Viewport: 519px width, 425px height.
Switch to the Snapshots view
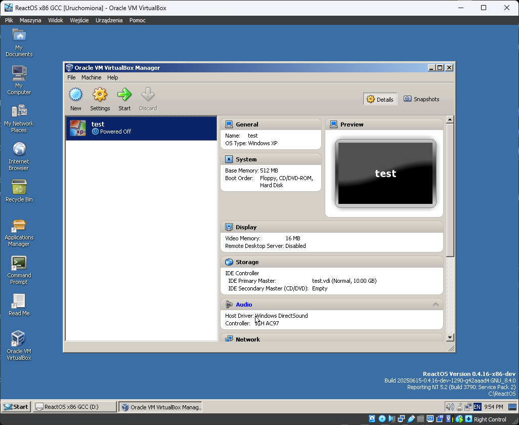coord(421,99)
